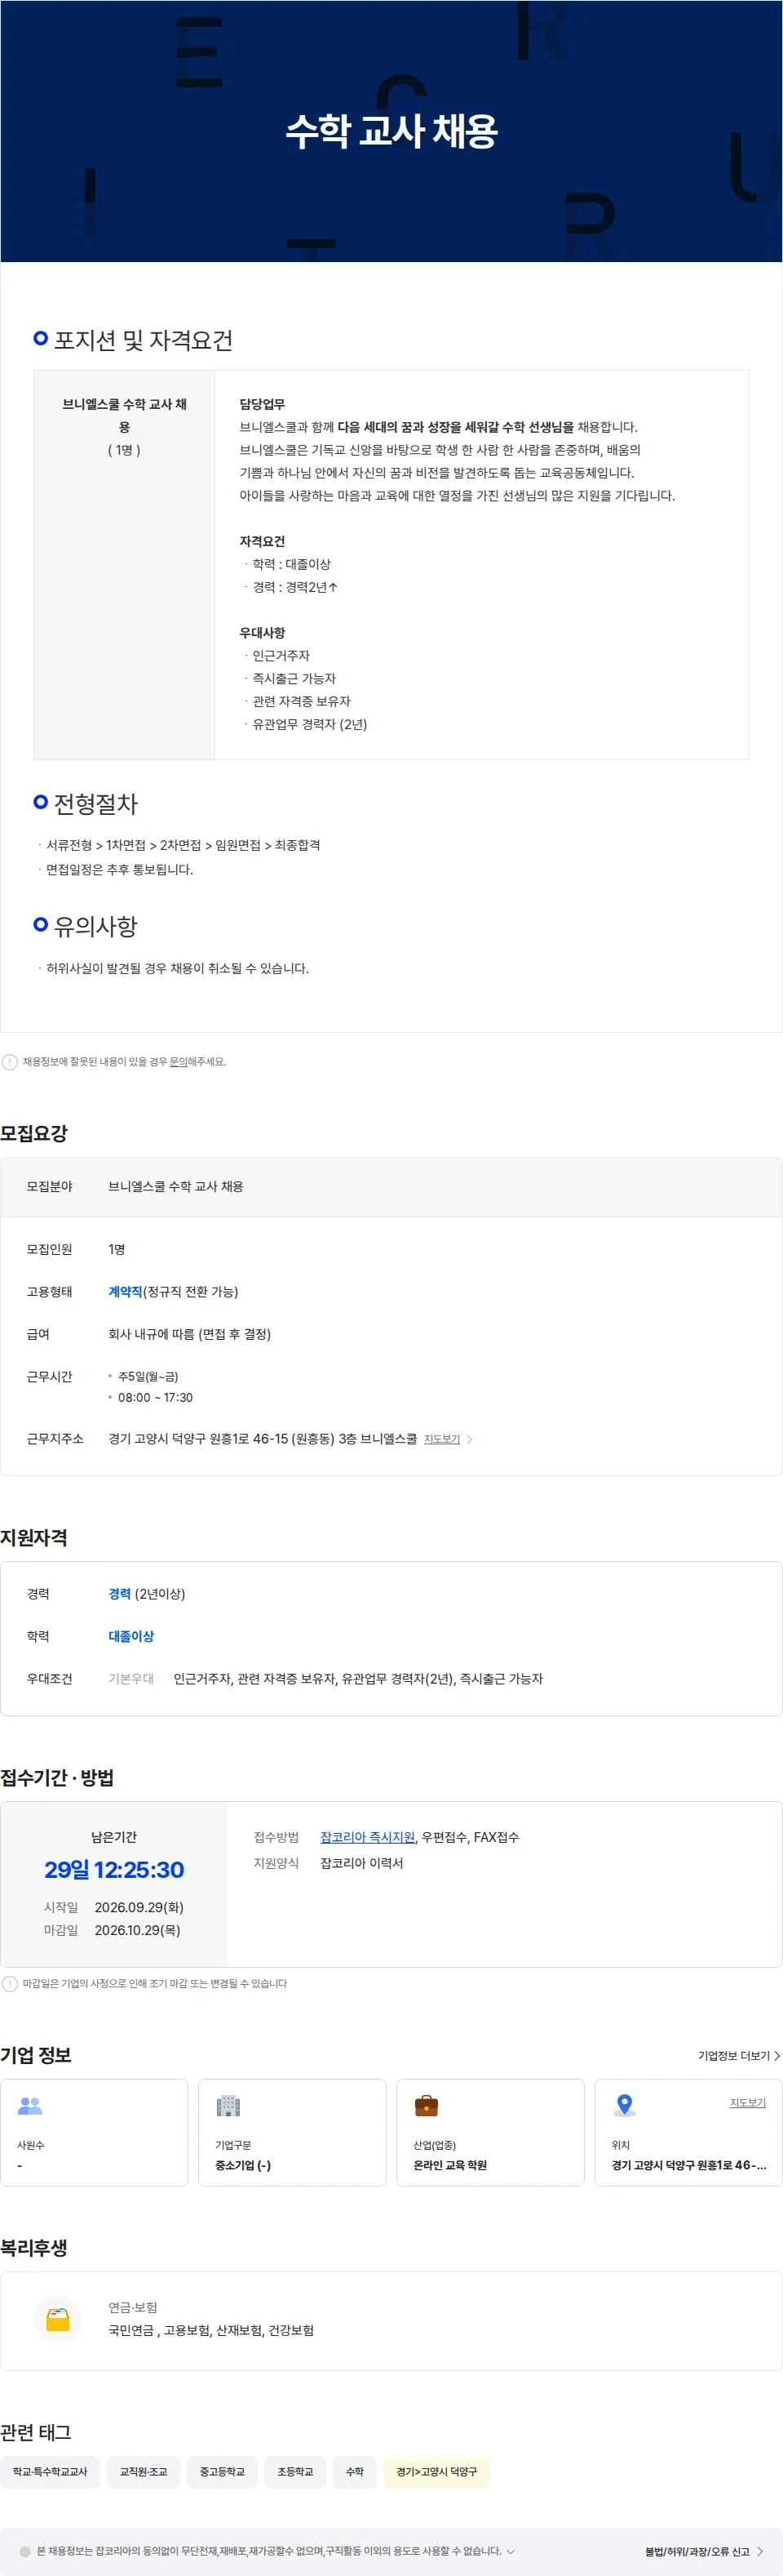Click the 경기 고양시 덕양구 원흥1로 location card
This screenshot has width=783, height=2576.
coord(688,2133)
